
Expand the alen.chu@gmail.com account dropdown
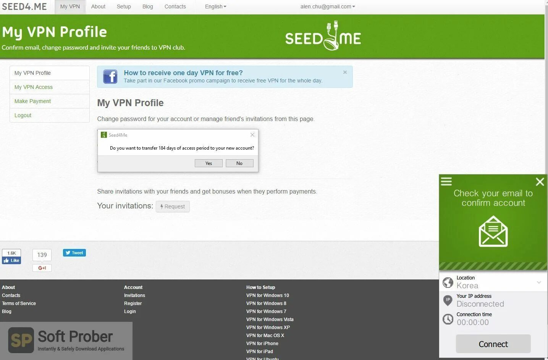(x=328, y=6)
